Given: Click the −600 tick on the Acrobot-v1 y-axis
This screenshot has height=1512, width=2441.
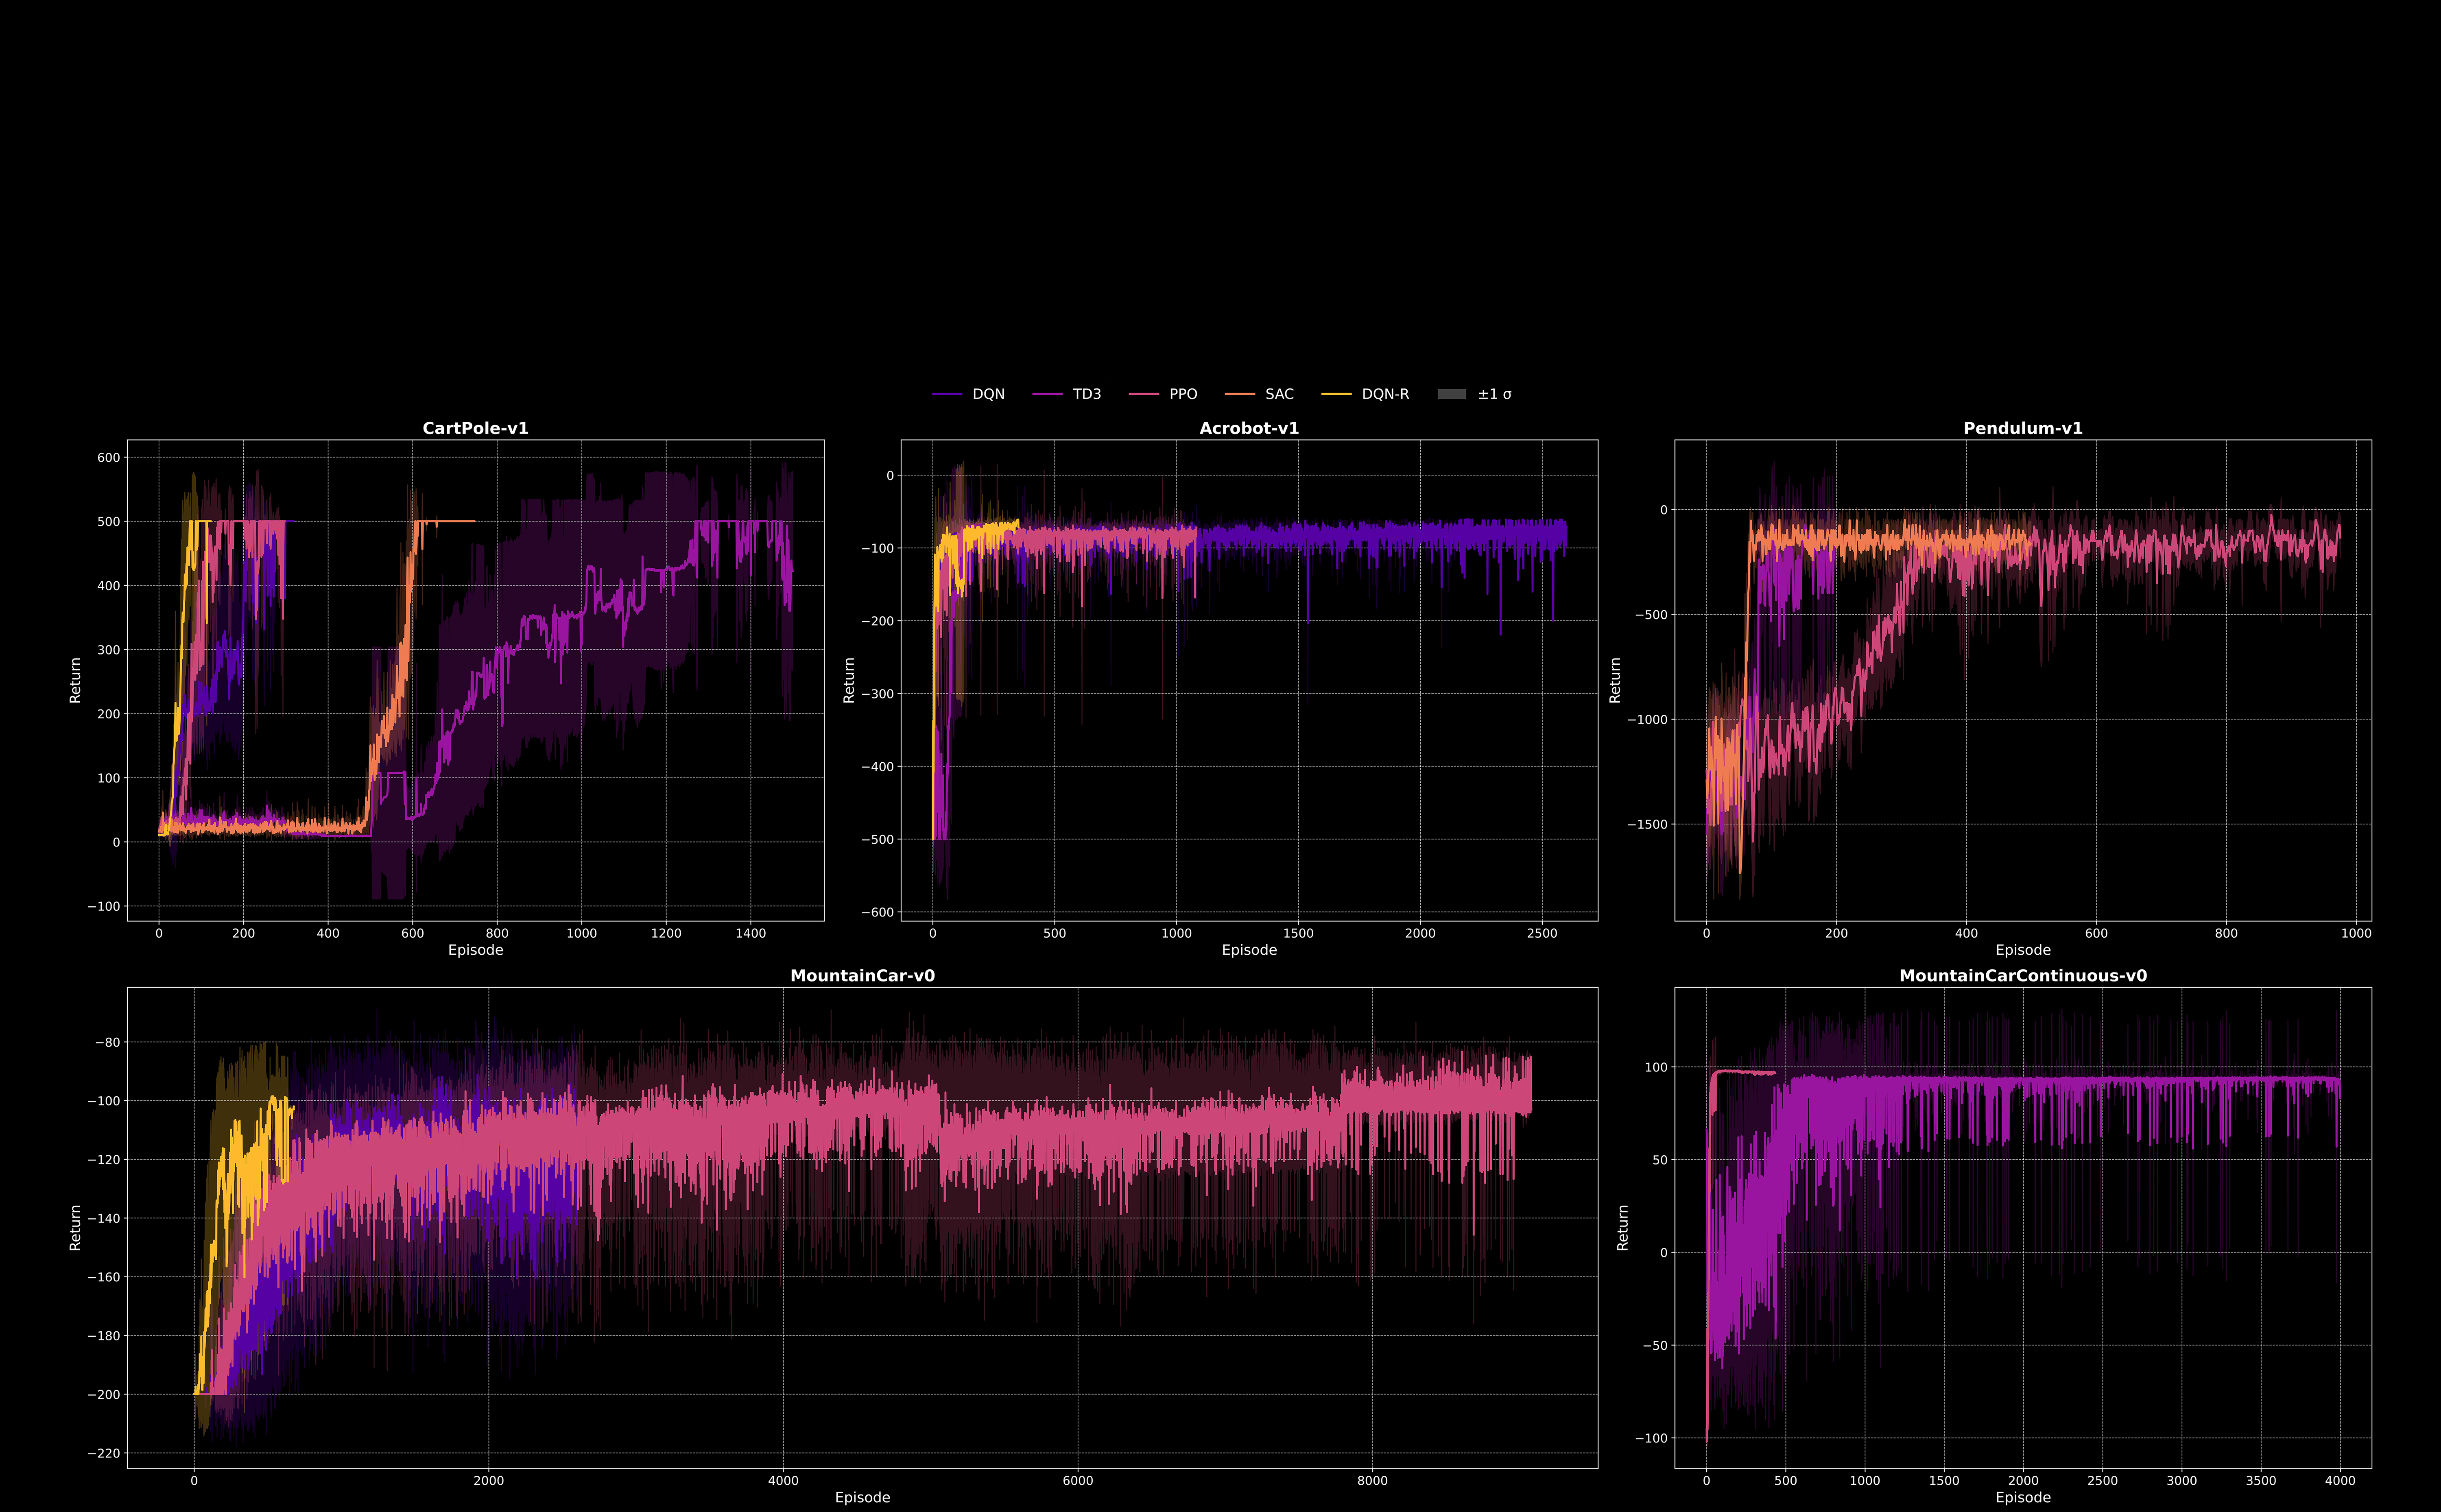Looking at the screenshot, I should tap(878, 912).
